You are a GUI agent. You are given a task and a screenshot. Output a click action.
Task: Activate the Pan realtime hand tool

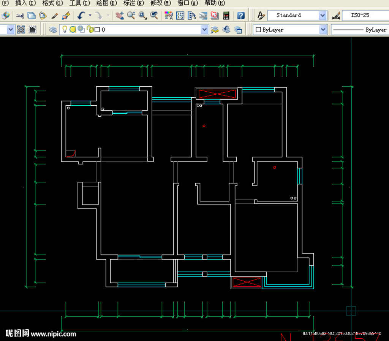tap(120, 16)
